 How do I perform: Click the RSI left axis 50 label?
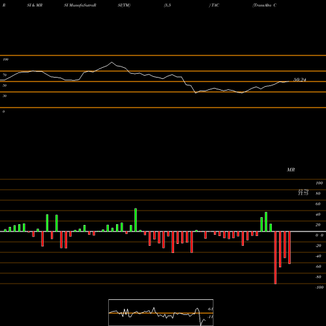click(5, 85)
